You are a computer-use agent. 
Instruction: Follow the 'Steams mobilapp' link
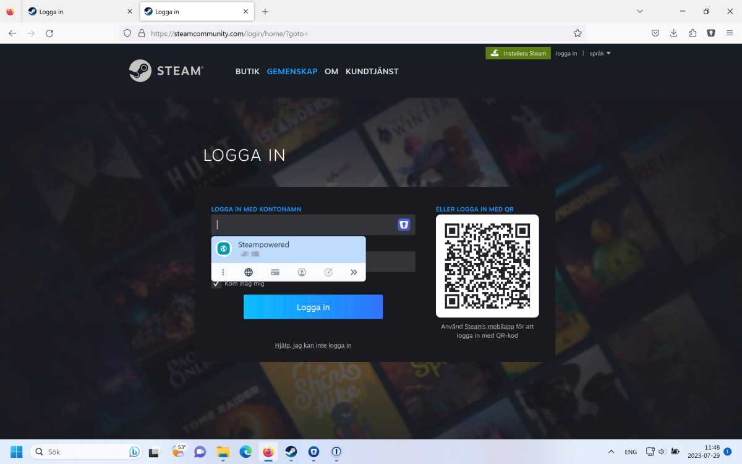pos(489,326)
